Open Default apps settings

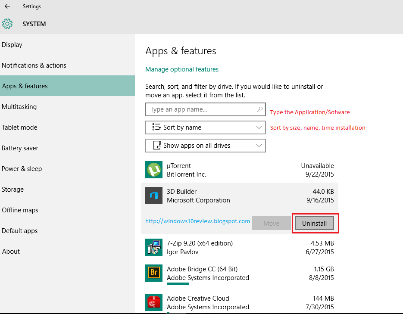tap(67, 230)
